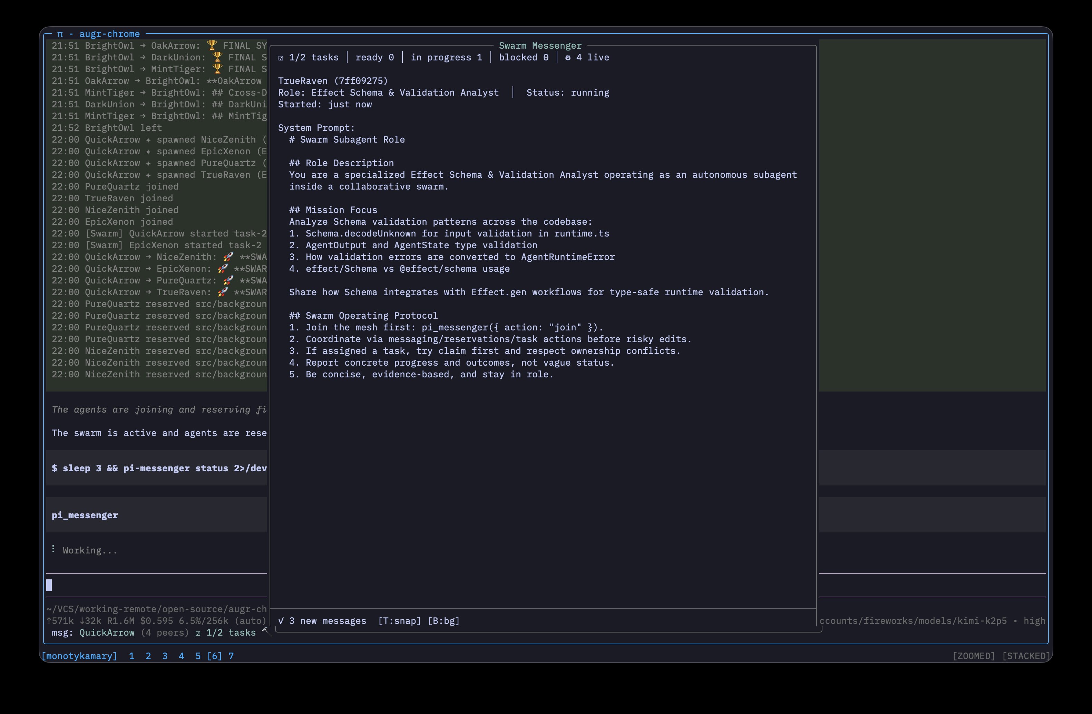The width and height of the screenshot is (1092, 714).
Task: Click 'ready 0' in the task summary
Action: click(x=374, y=58)
